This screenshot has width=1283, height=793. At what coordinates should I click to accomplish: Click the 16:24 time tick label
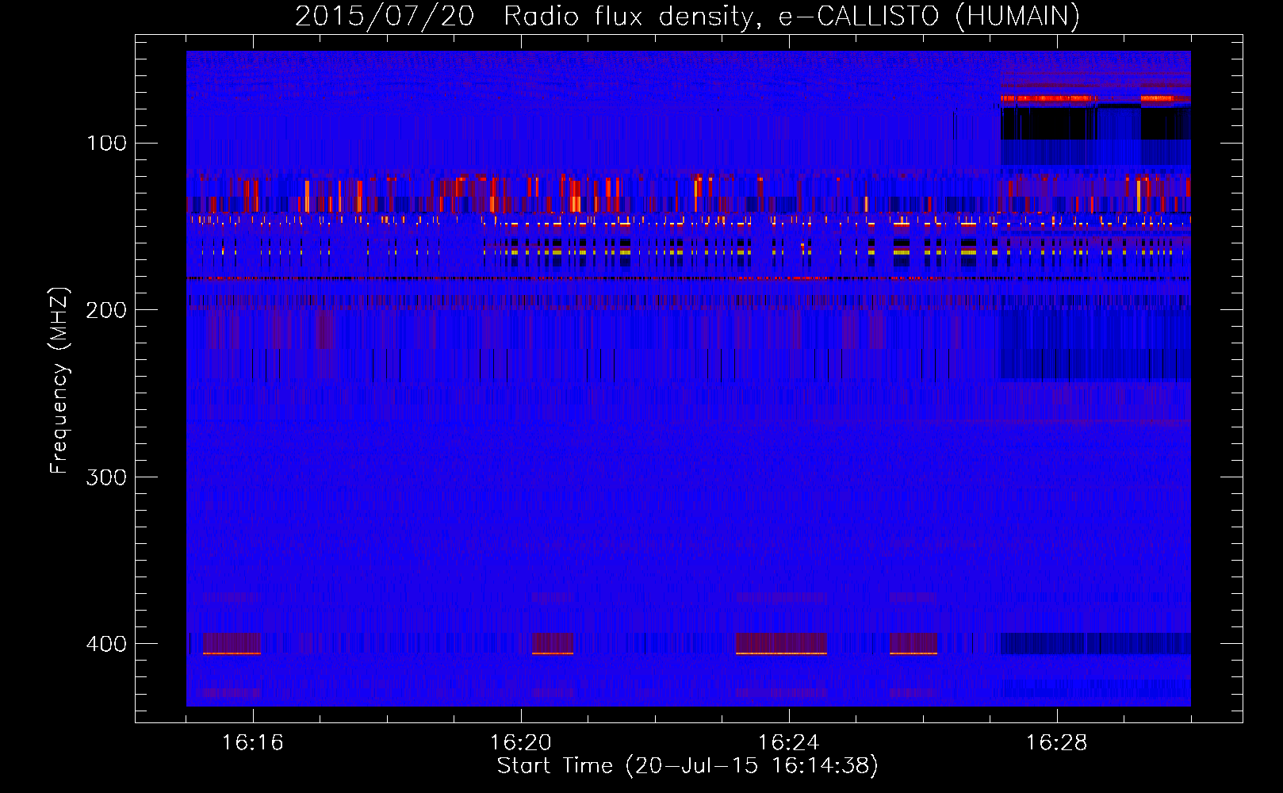(789, 742)
